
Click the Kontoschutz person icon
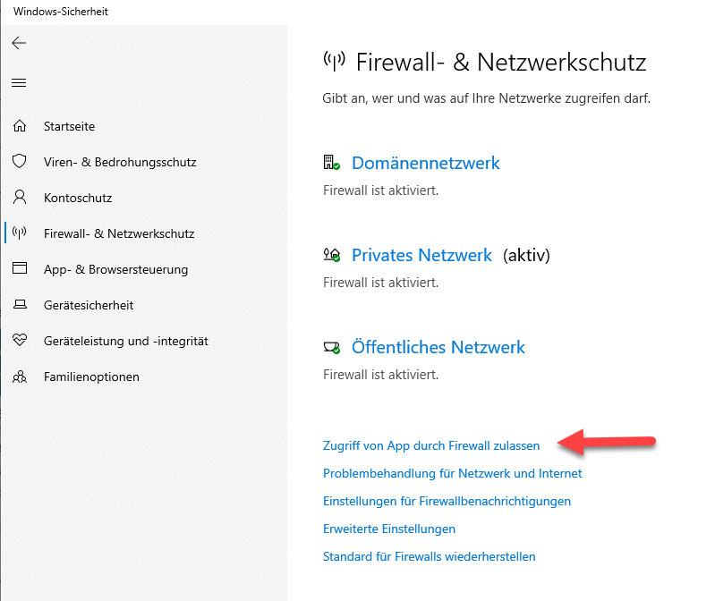point(20,198)
